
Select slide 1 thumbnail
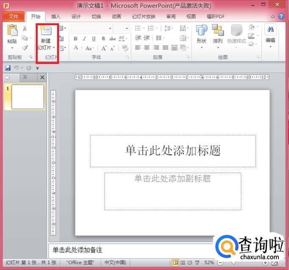28,97
